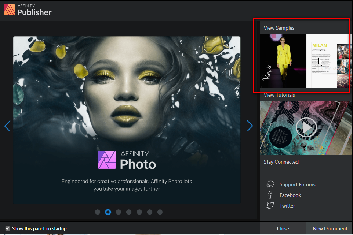The height and width of the screenshot is (235, 353).
Task: Select the sixth carousel dot
Action: point(150,212)
